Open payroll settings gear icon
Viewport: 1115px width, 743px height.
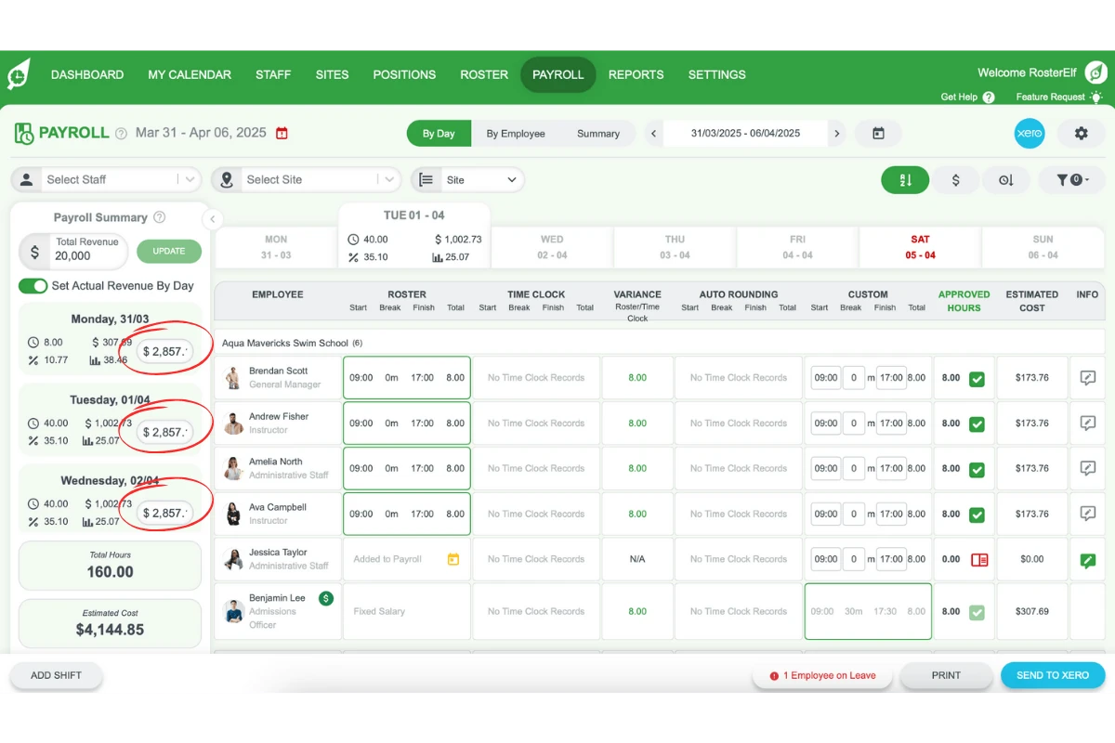click(1081, 134)
